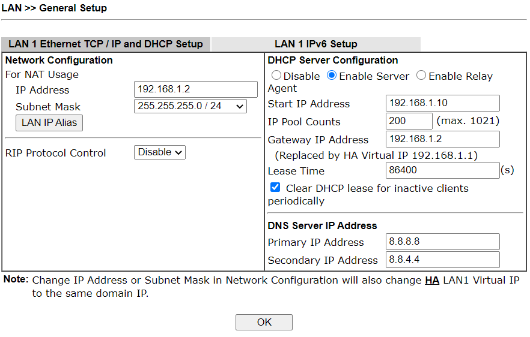Click the IP Pool Counts field
The image size is (530, 337).
[x=409, y=121]
